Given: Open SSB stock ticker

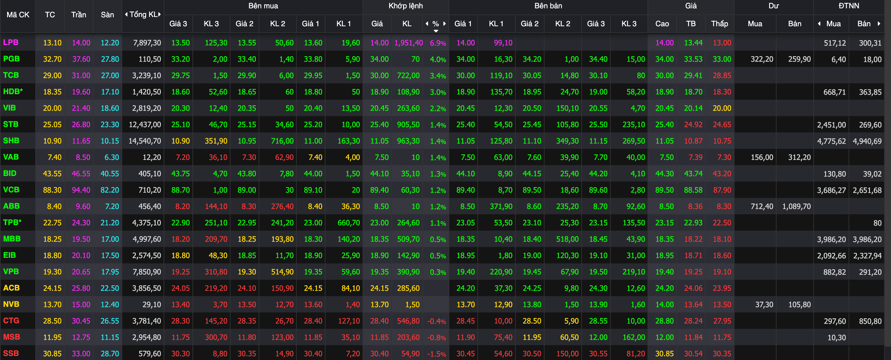Looking at the screenshot, I should pos(11,354).
